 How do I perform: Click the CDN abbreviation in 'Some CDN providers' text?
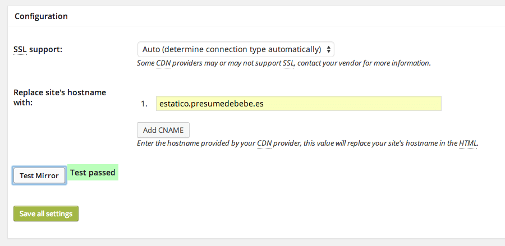tap(163, 63)
